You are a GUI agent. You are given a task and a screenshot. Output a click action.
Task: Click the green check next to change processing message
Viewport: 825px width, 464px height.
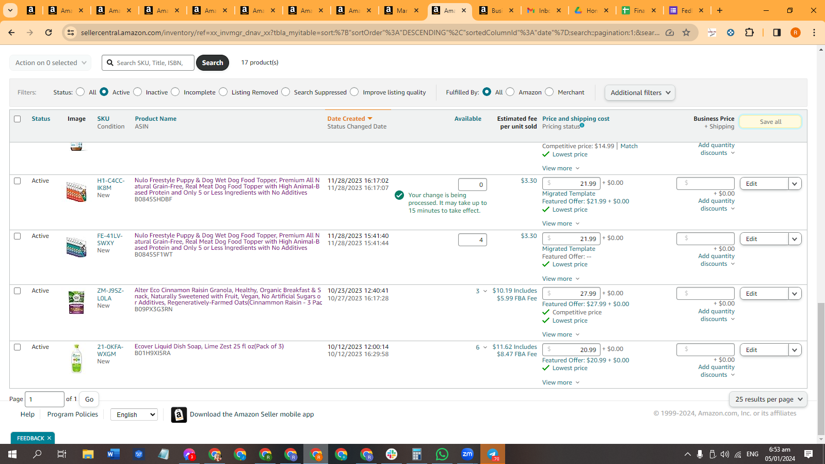[399, 195]
